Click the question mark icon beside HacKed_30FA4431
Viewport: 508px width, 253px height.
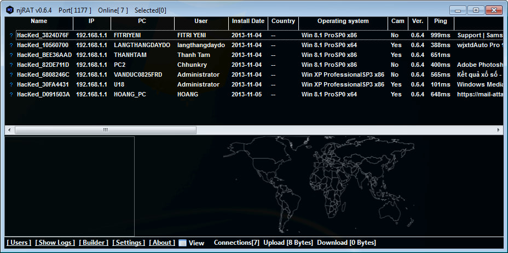pyautogui.click(x=10, y=85)
